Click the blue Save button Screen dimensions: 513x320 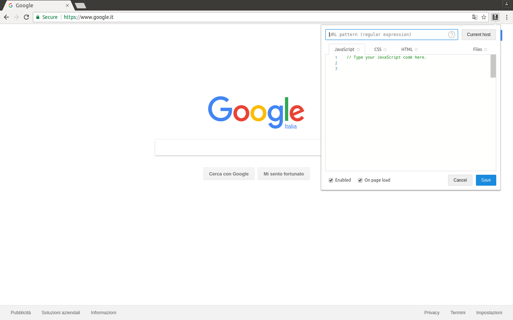(486, 180)
